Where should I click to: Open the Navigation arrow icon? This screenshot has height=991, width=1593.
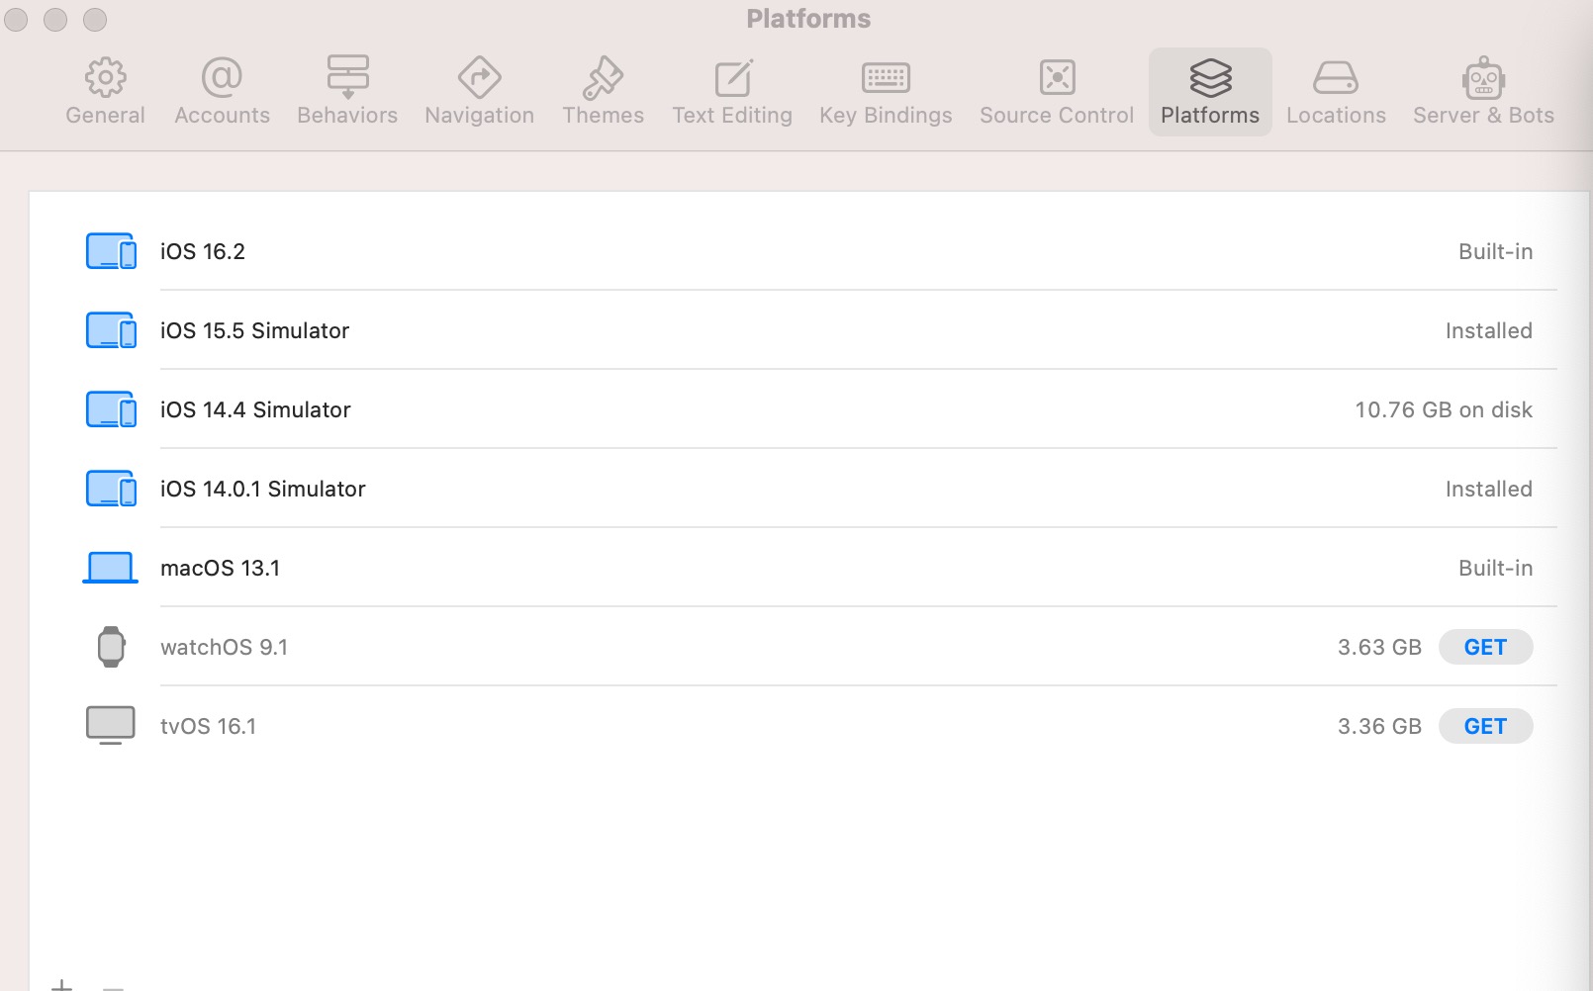tap(479, 77)
